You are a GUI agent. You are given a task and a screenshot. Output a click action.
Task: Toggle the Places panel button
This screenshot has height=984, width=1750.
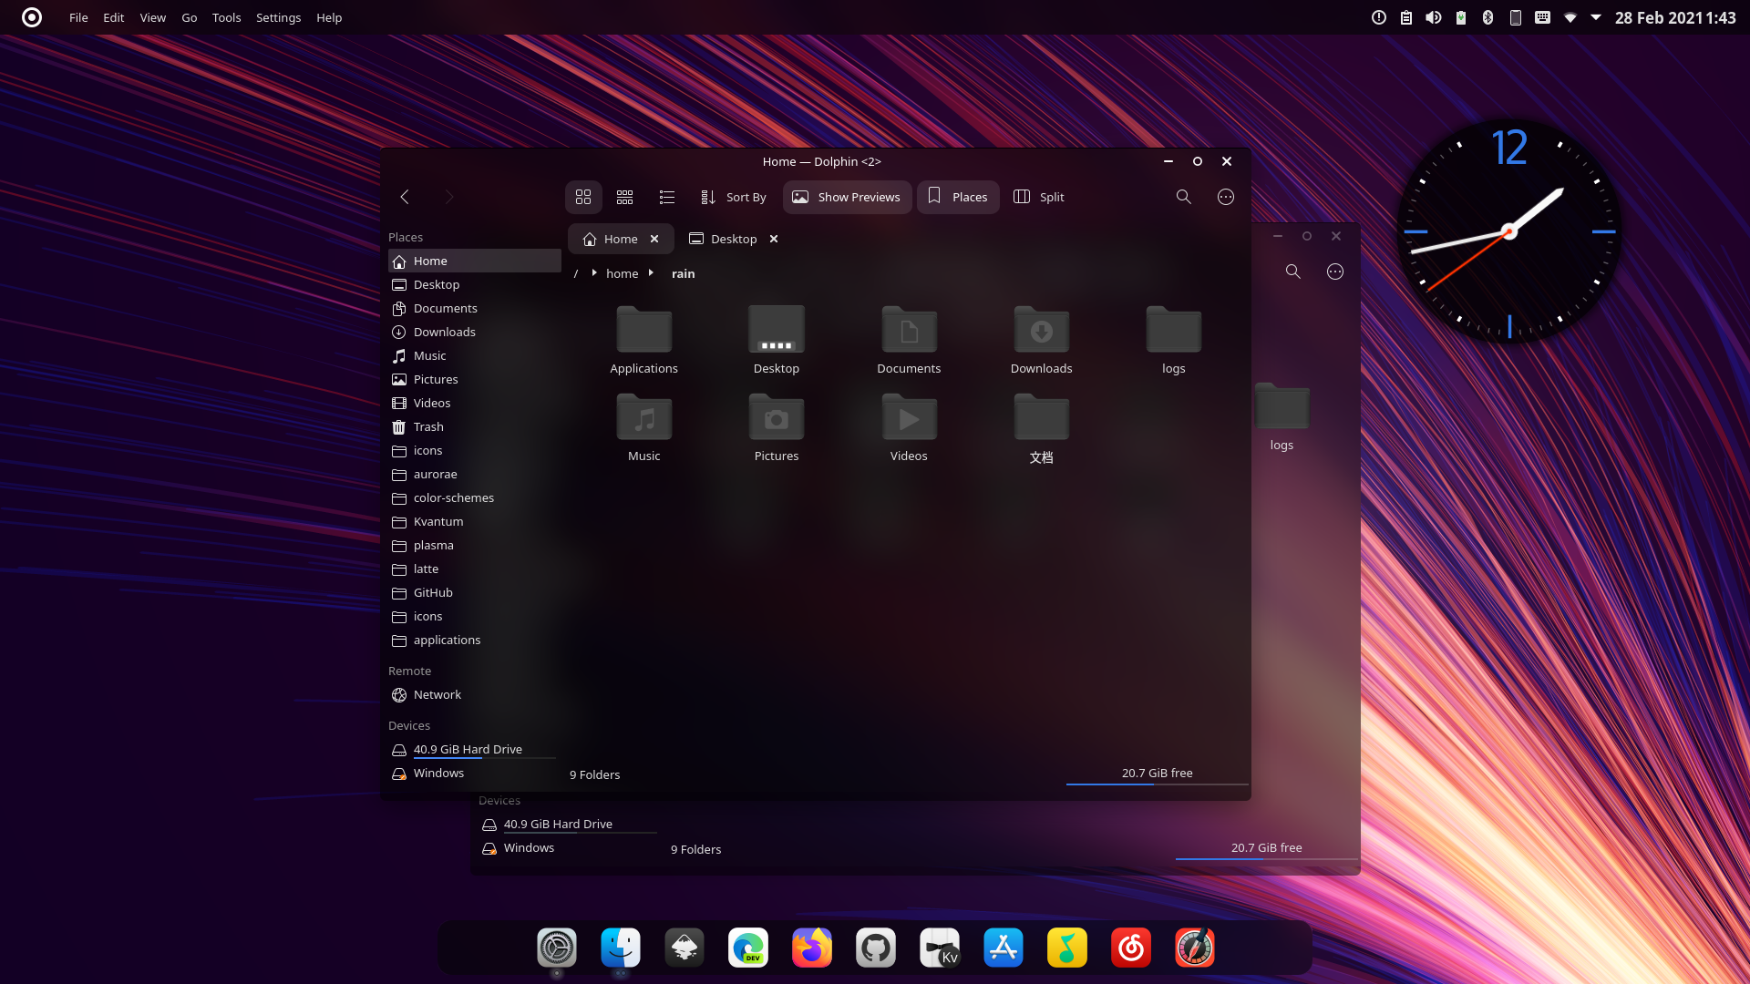point(958,197)
